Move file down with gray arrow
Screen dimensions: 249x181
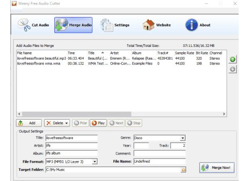[233, 69]
